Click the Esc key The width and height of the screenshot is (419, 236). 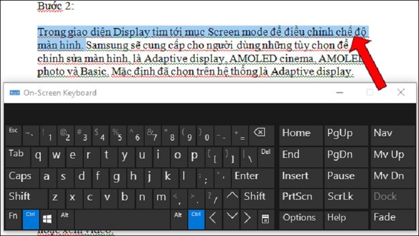point(13,136)
